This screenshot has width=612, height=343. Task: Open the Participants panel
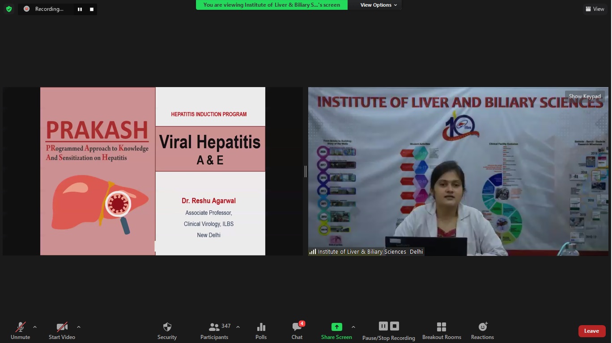click(x=214, y=331)
